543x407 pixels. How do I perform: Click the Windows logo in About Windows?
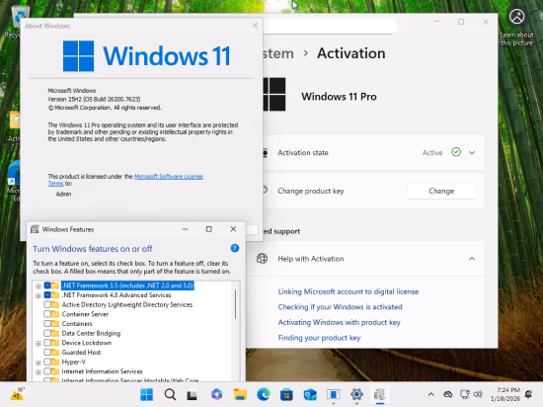[78, 55]
